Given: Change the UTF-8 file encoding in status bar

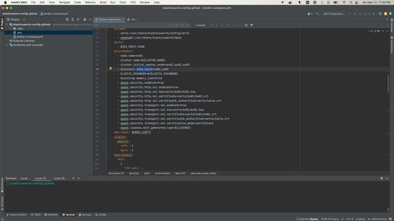Looking at the screenshot, I should click(349, 219).
